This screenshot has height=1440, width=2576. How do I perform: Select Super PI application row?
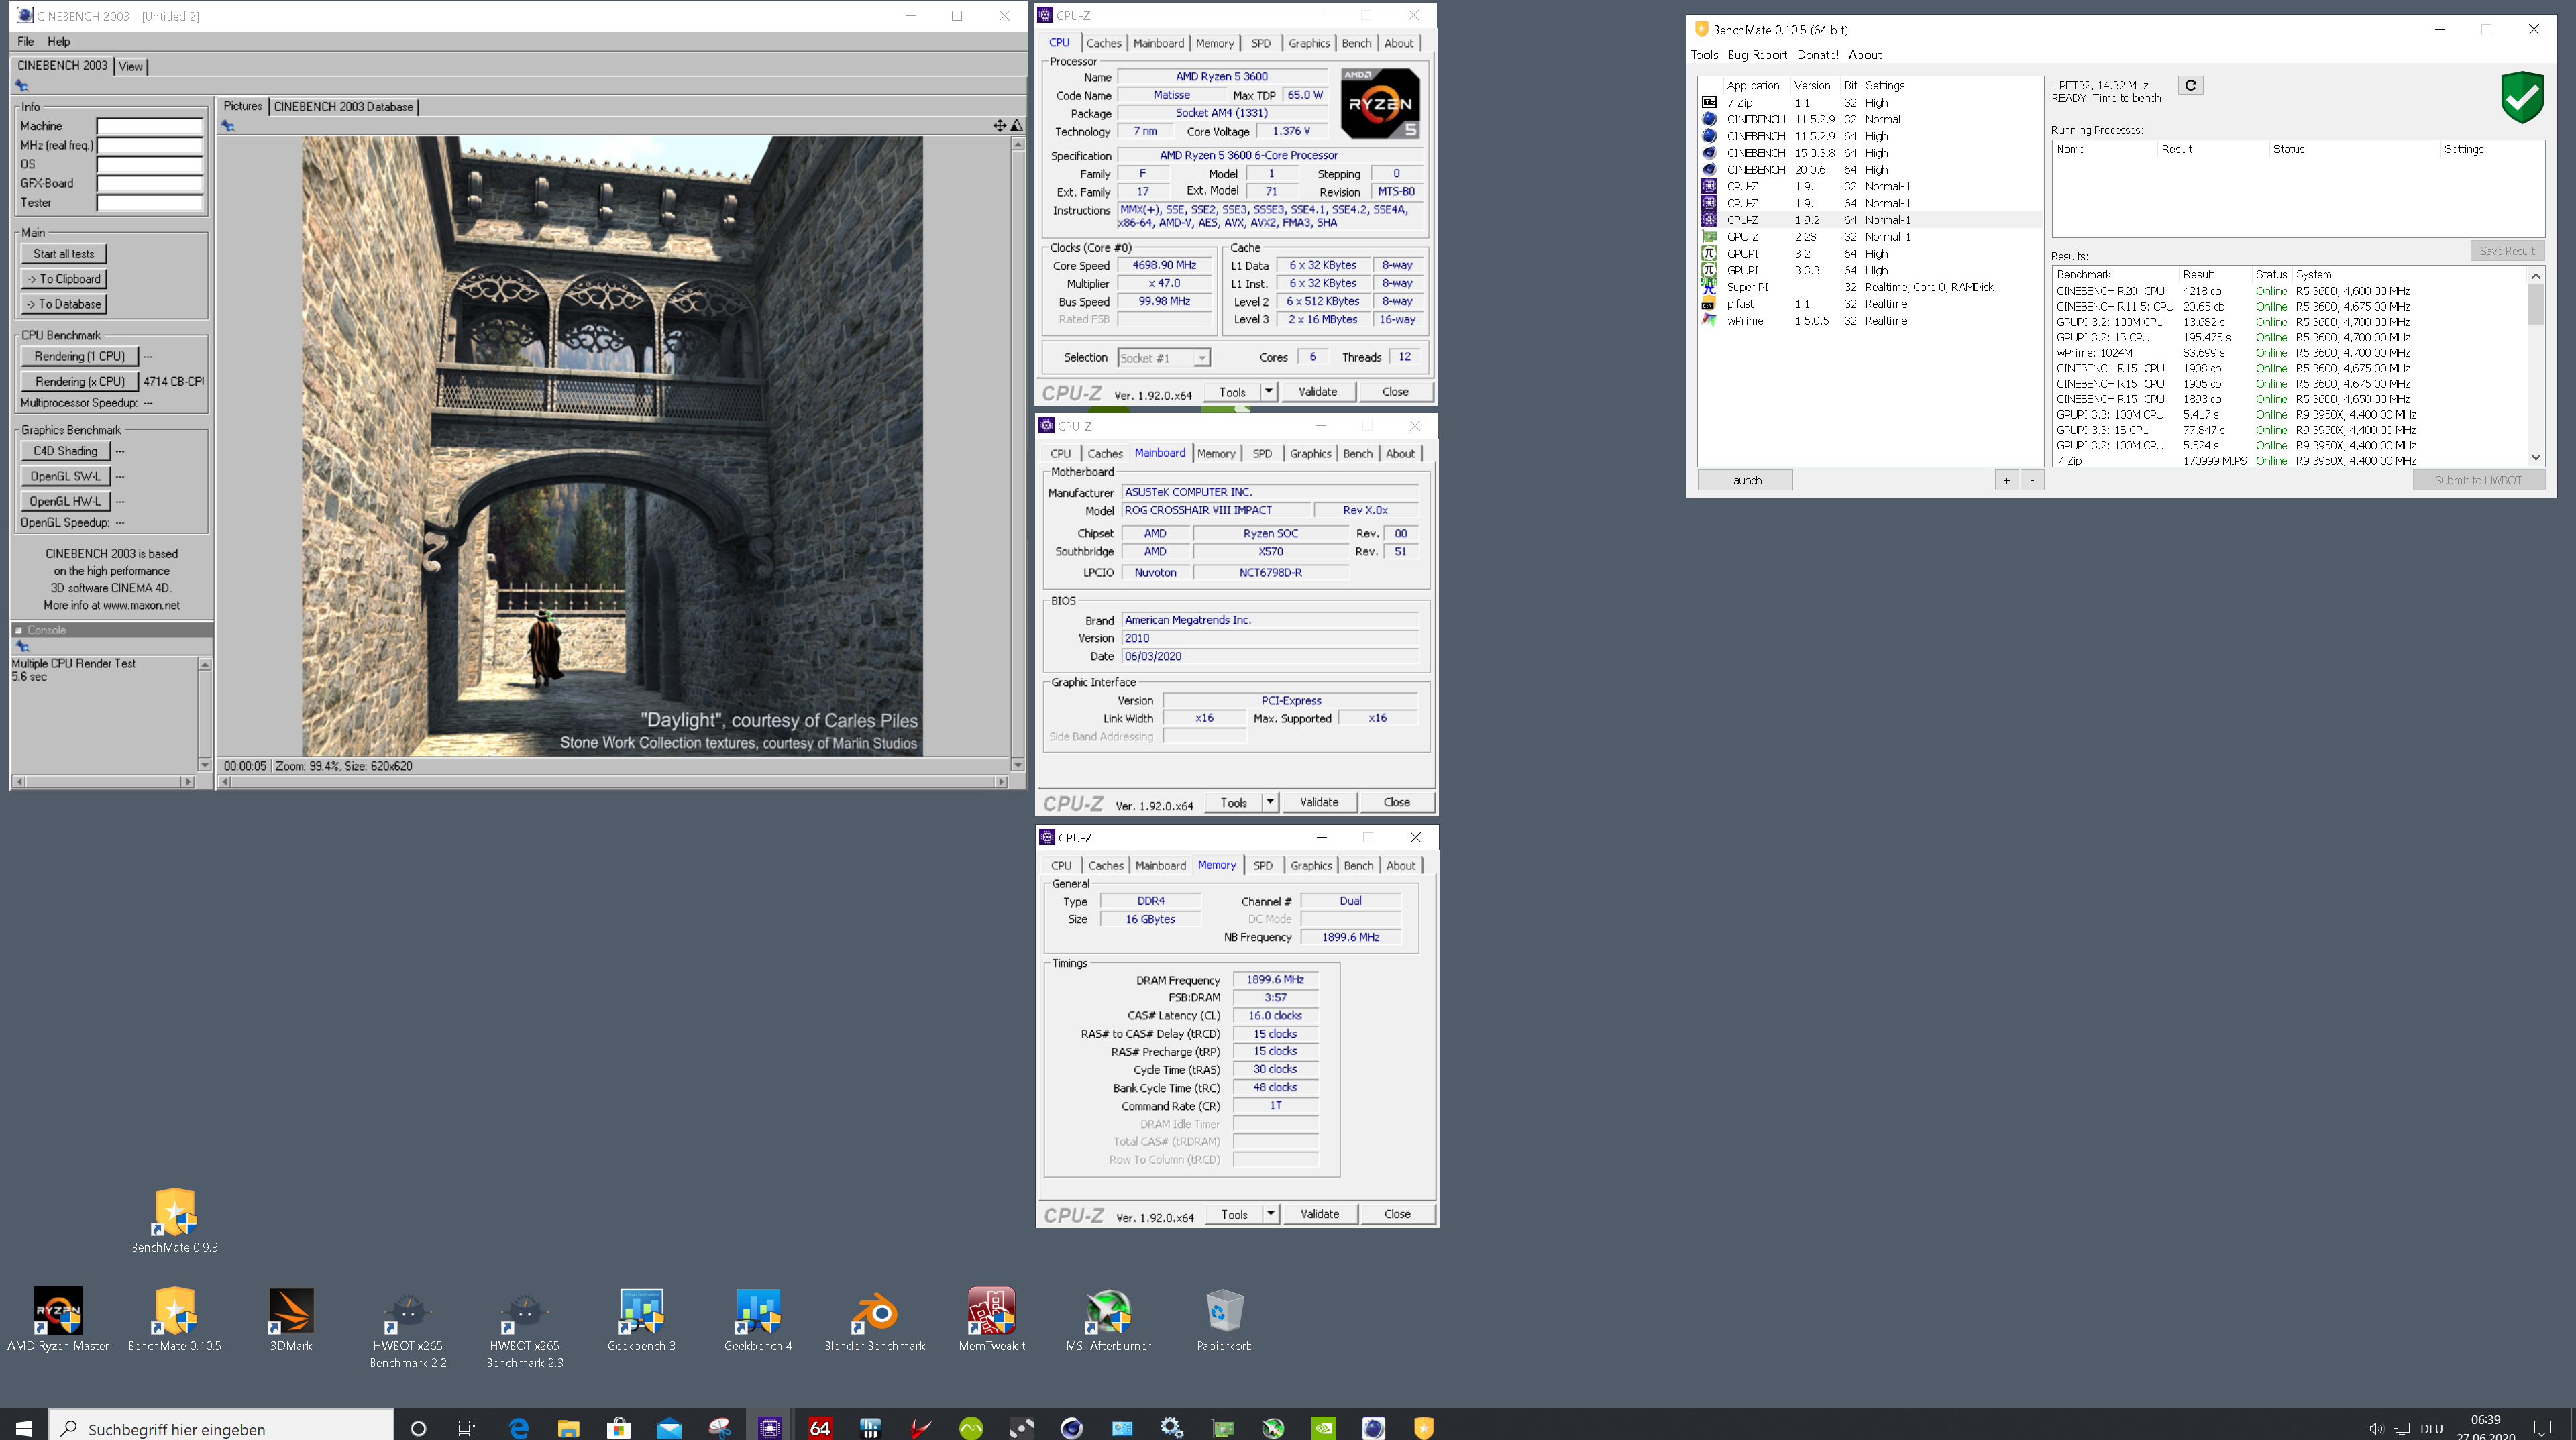(x=1870, y=287)
